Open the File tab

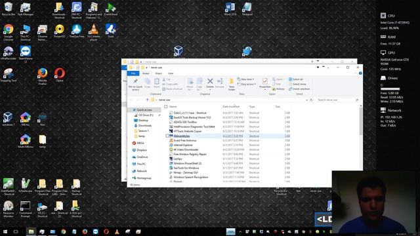[x=133, y=73]
